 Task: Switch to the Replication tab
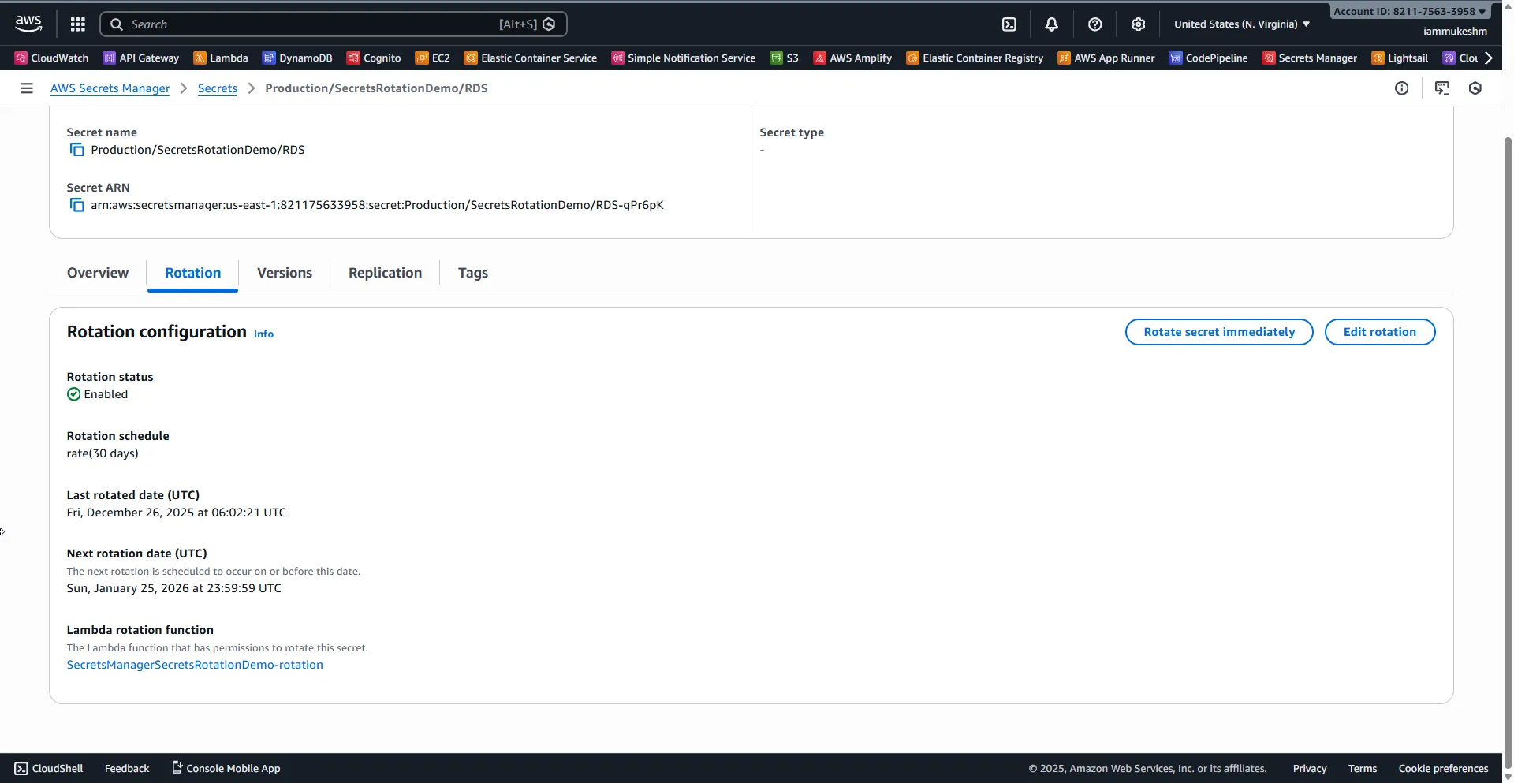(385, 273)
